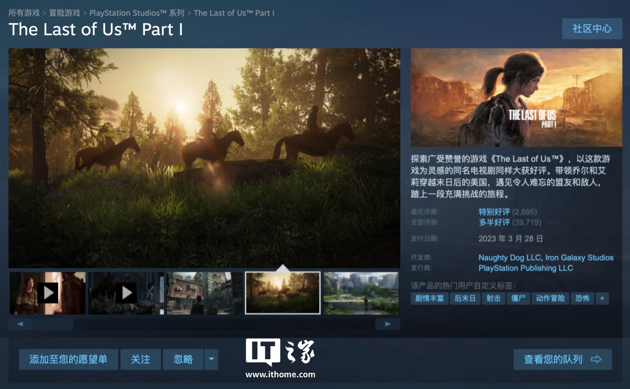Open developer Naughty Dog LLC link
630x389 pixels.
coord(510,257)
